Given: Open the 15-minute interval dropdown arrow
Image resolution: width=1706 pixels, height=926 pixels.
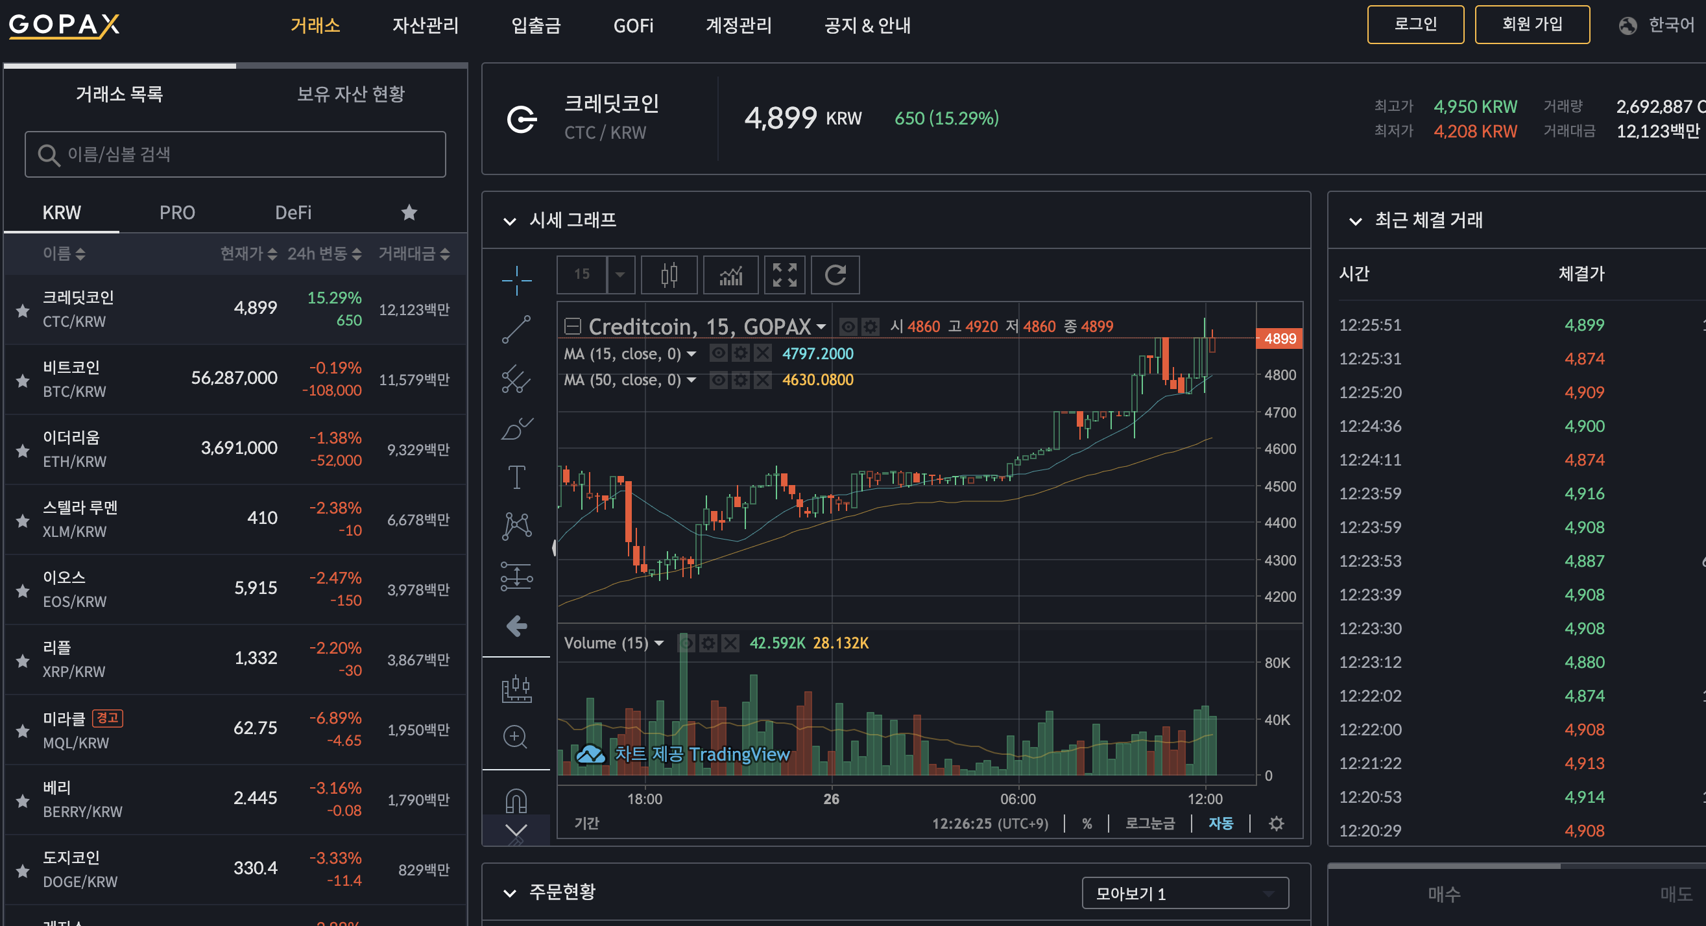Looking at the screenshot, I should [x=621, y=274].
